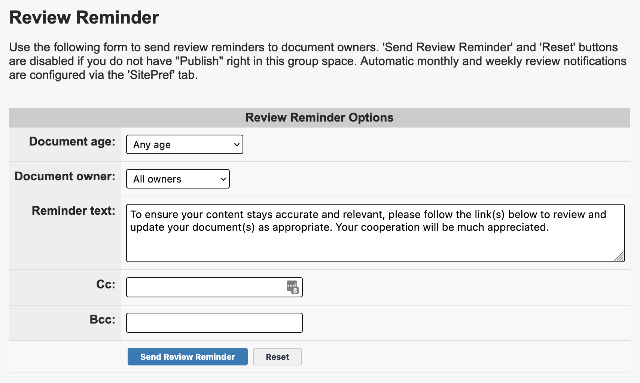Click the resize handle of Reminder text box
The height and width of the screenshot is (383, 640).
pos(619,257)
